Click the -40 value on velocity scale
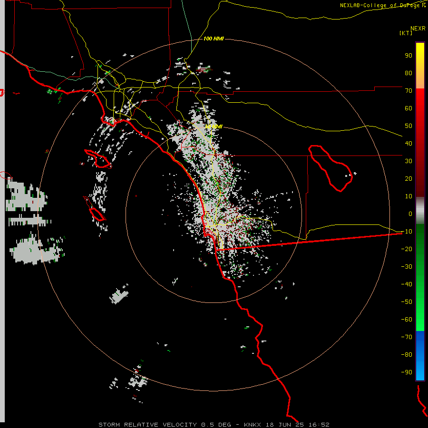Image resolution: width=428 pixels, height=428 pixels. point(407,284)
